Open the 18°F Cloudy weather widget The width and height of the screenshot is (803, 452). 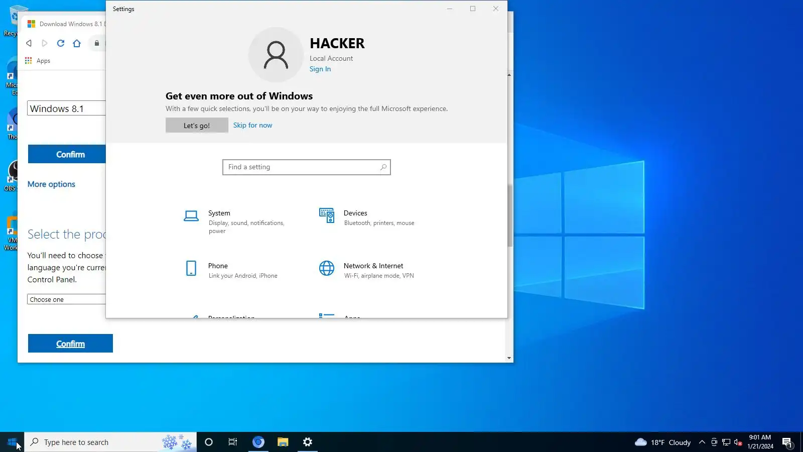[x=662, y=442]
